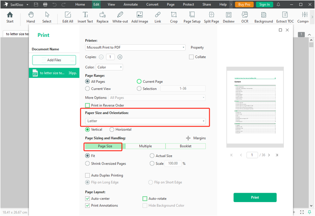Screen dimensions: 315x216
Task: Open the Color dropdown
Action: pyautogui.click(x=110, y=67)
